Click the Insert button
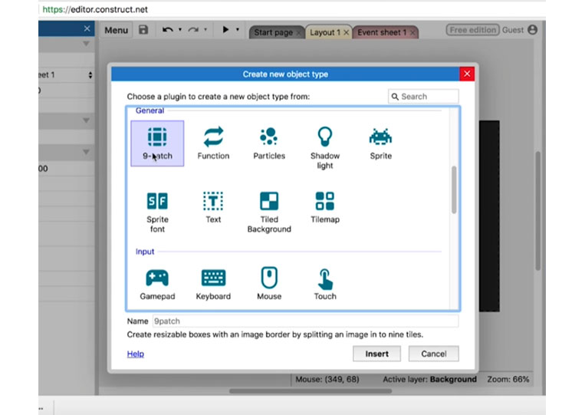 [376, 354]
